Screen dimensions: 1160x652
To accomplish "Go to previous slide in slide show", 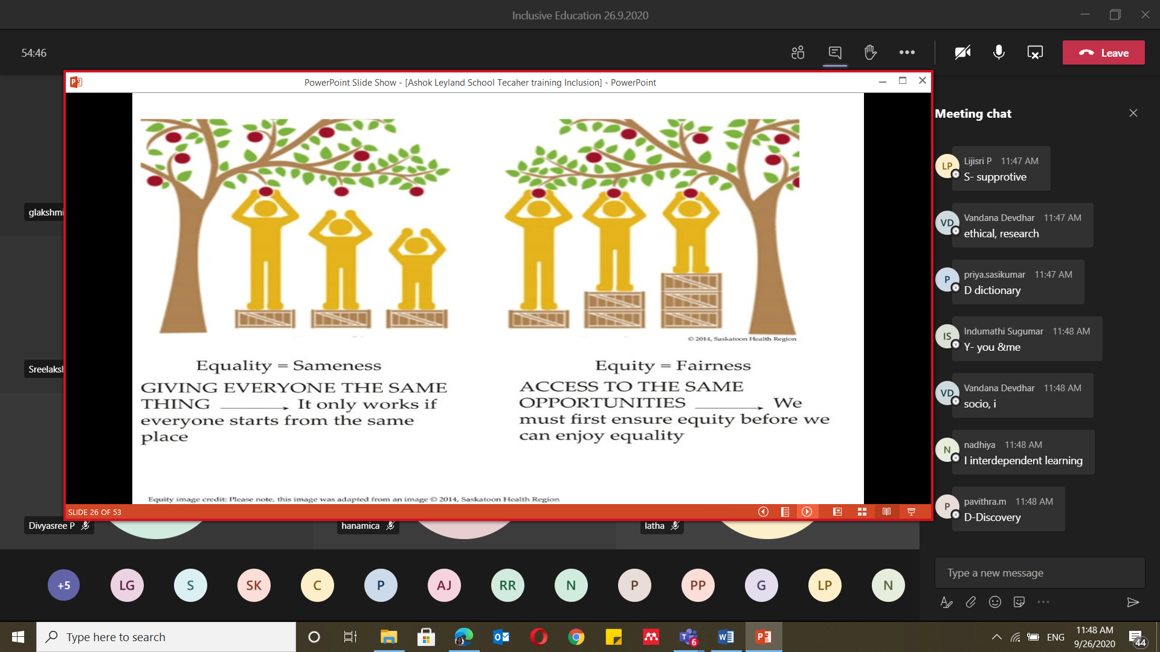I will pos(763,512).
